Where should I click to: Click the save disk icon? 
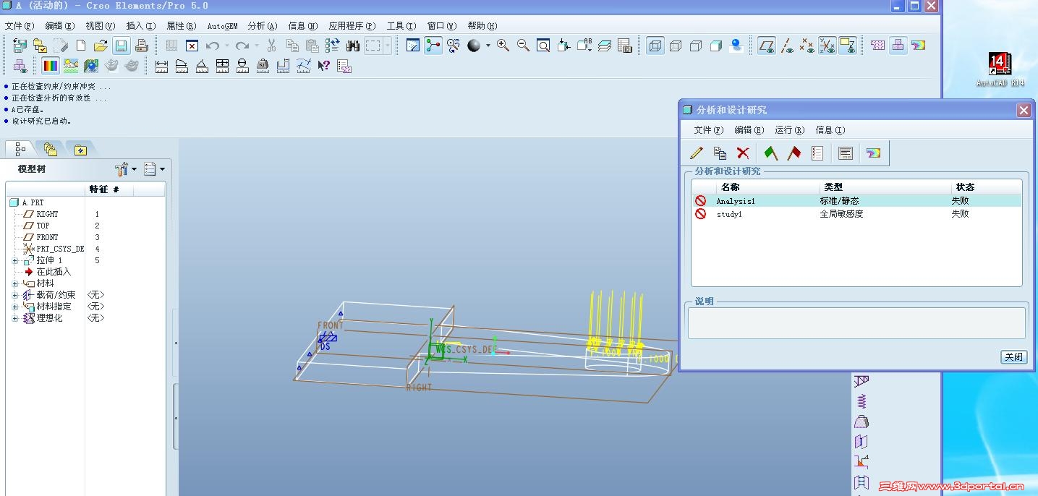pos(121,46)
